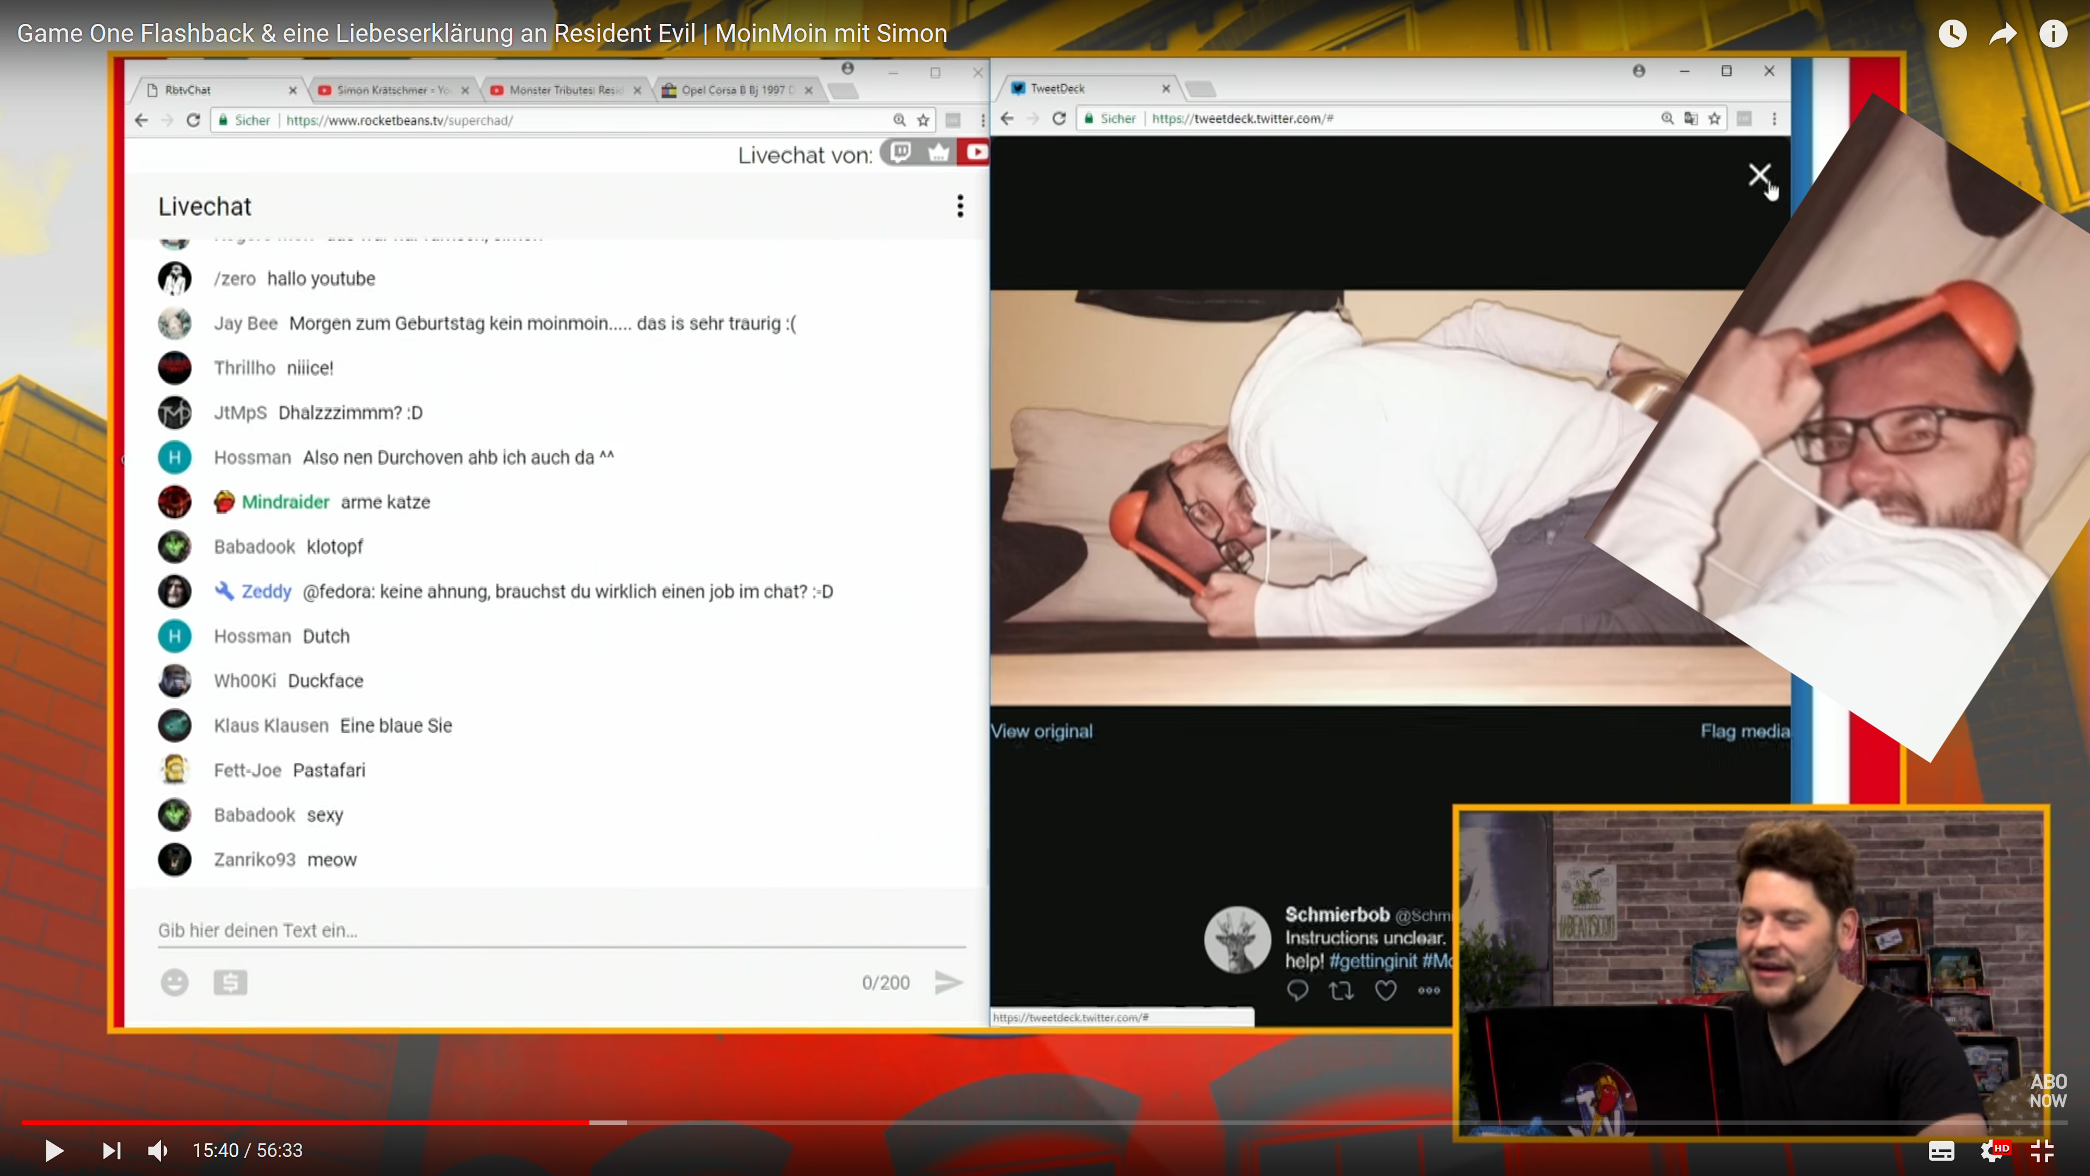Click the Watch later clock icon
Image resolution: width=2090 pixels, height=1176 pixels.
[x=1952, y=33]
